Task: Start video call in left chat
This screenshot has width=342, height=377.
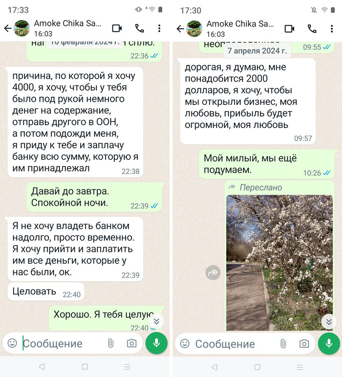Action: tap(117, 28)
